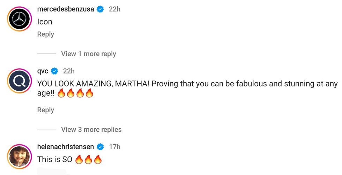
Task: Click helenachristensen's verified badge
Action: 100,147
